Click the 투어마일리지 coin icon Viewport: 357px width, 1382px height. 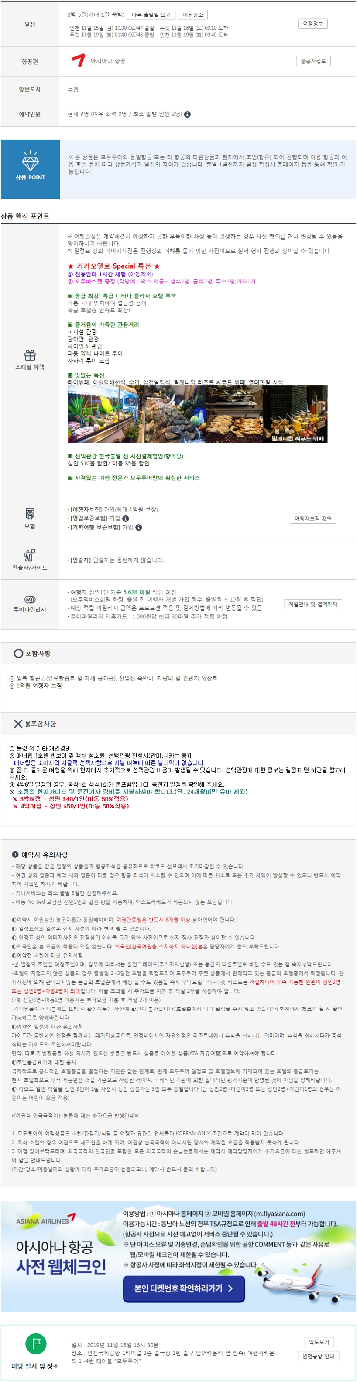[x=30, y=599]
